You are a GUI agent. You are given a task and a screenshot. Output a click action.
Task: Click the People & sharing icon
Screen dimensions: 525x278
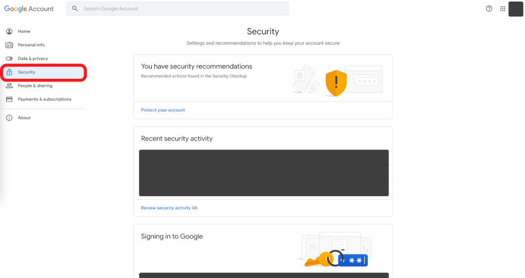pyautogui.click(x=9, y=85)
